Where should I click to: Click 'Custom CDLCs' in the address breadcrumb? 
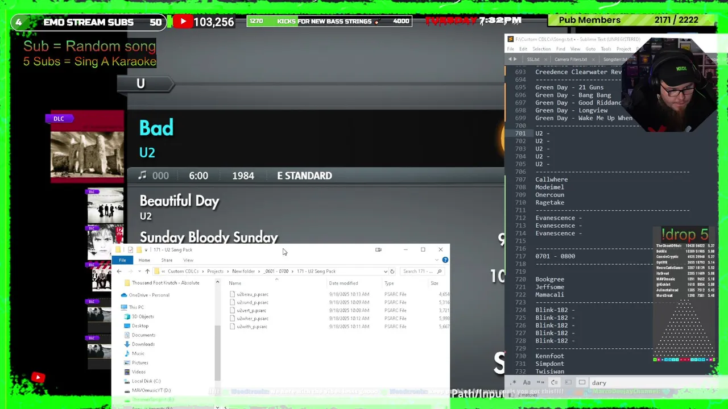tap(183, 272)
